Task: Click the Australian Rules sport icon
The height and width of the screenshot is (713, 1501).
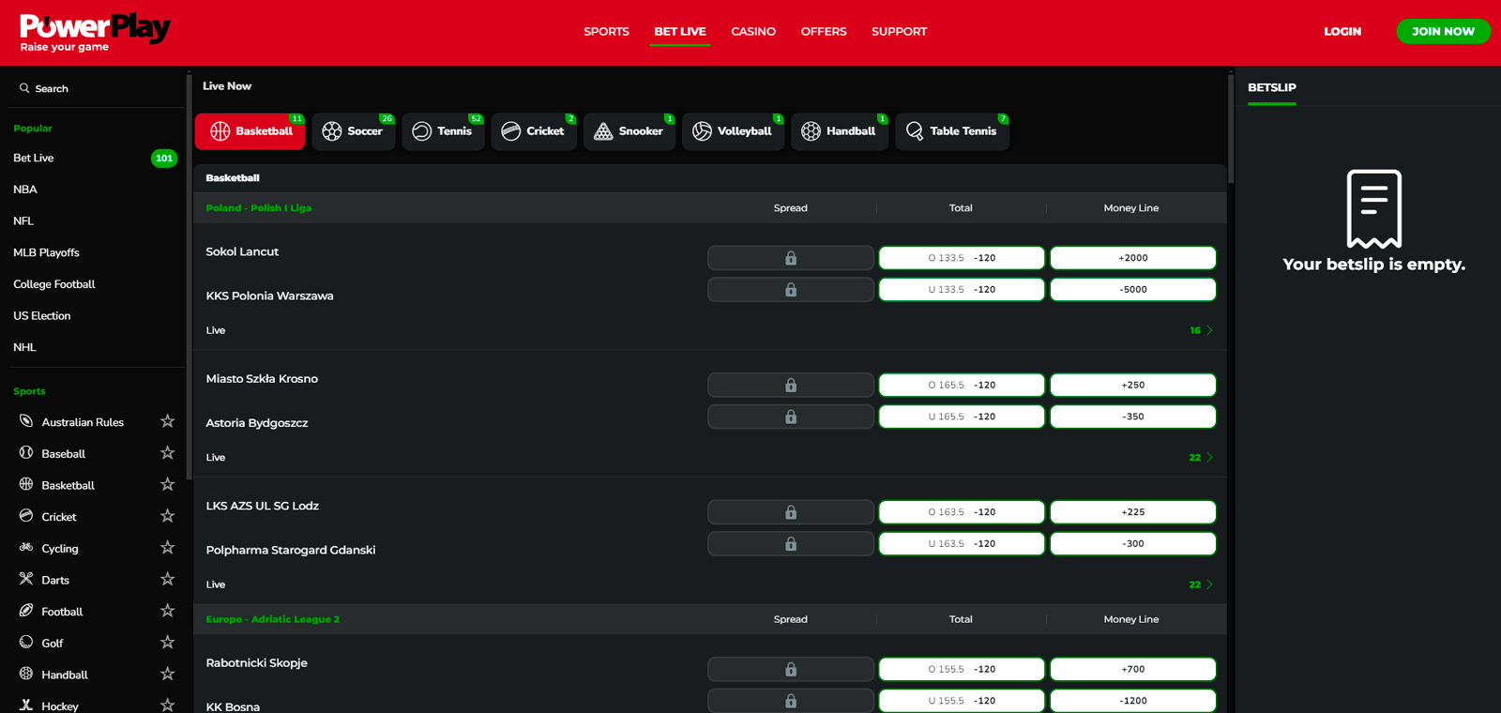Action: tap(26, 421)
